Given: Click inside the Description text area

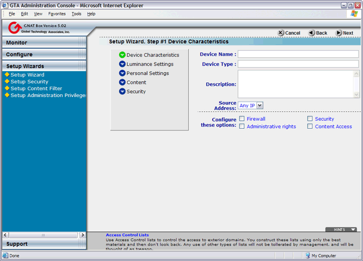Looking at the screenshot, I should [x=296, y=84].
